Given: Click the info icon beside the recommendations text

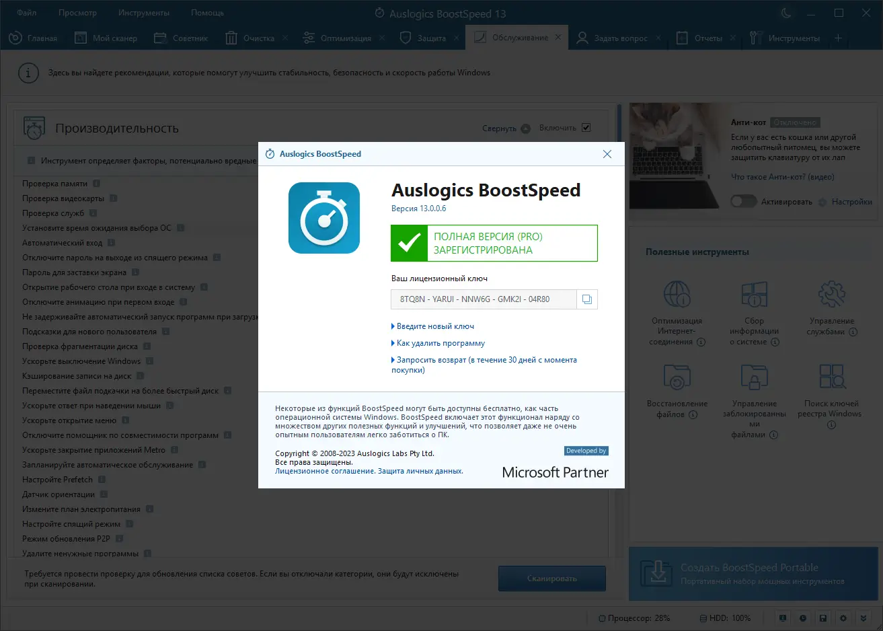Looking at the screenshot, I should pyautogui.click(x=28, y=73).
